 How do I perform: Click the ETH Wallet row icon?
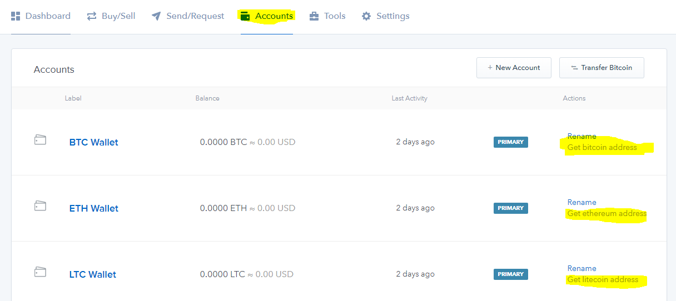(40, 206)
